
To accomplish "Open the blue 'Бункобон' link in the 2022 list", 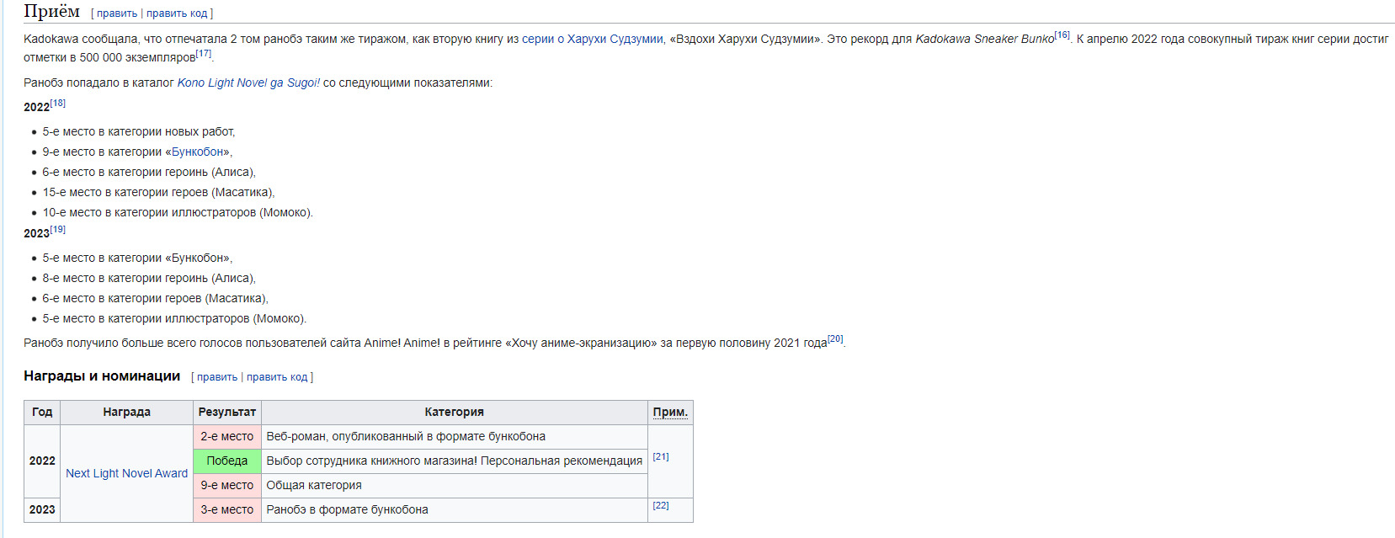I will pos(198,152).
